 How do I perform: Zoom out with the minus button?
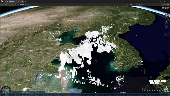point(167,28)
